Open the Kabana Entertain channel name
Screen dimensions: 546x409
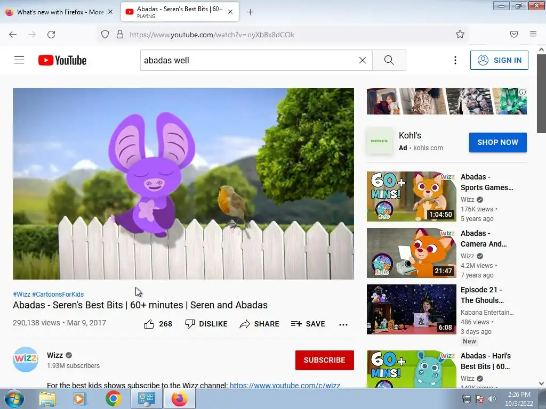pyautogui.click(x=487, y=312)
